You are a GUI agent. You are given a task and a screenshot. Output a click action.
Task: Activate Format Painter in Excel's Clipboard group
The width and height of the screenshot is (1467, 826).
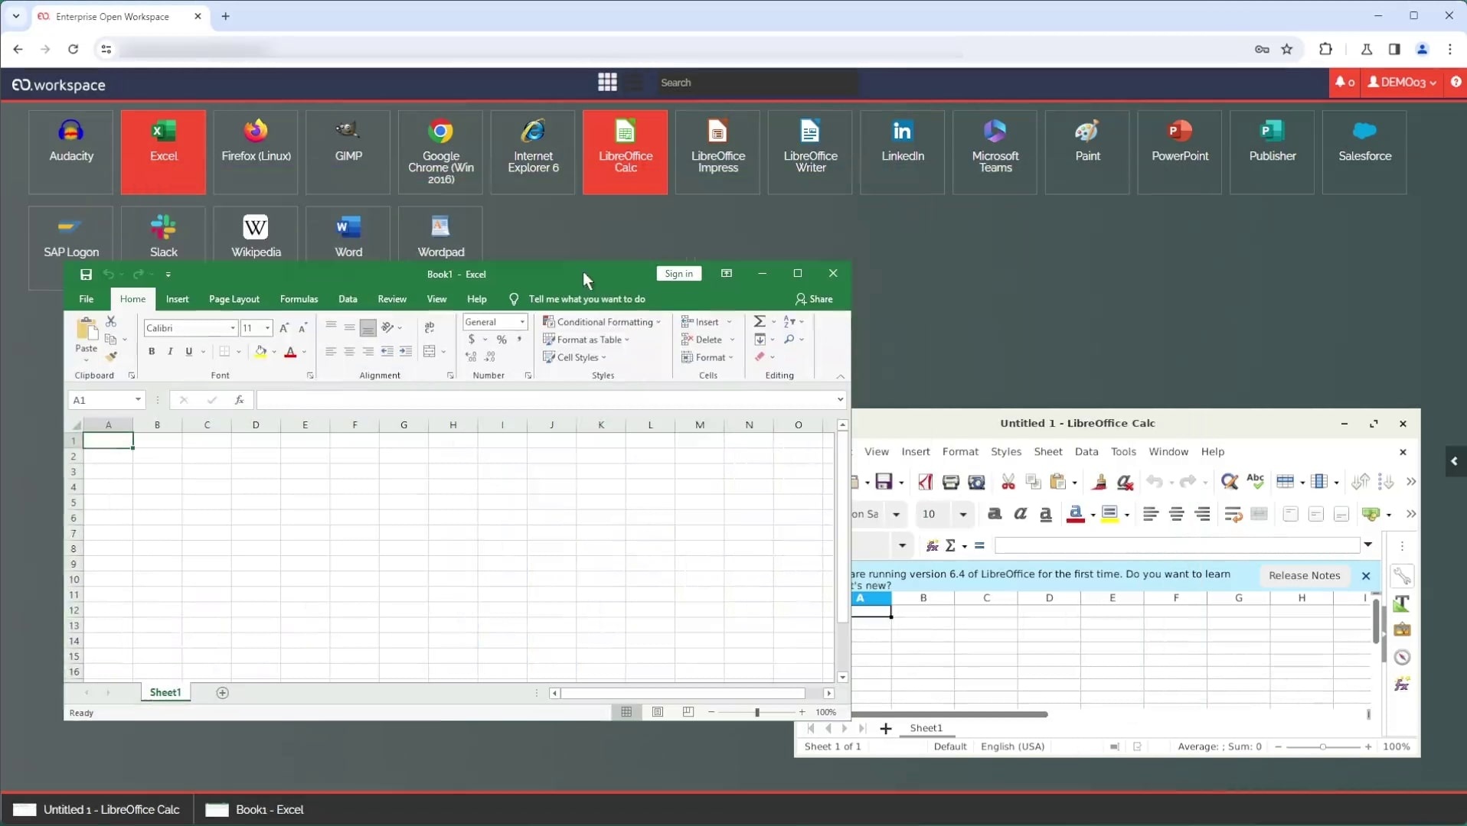111,356
